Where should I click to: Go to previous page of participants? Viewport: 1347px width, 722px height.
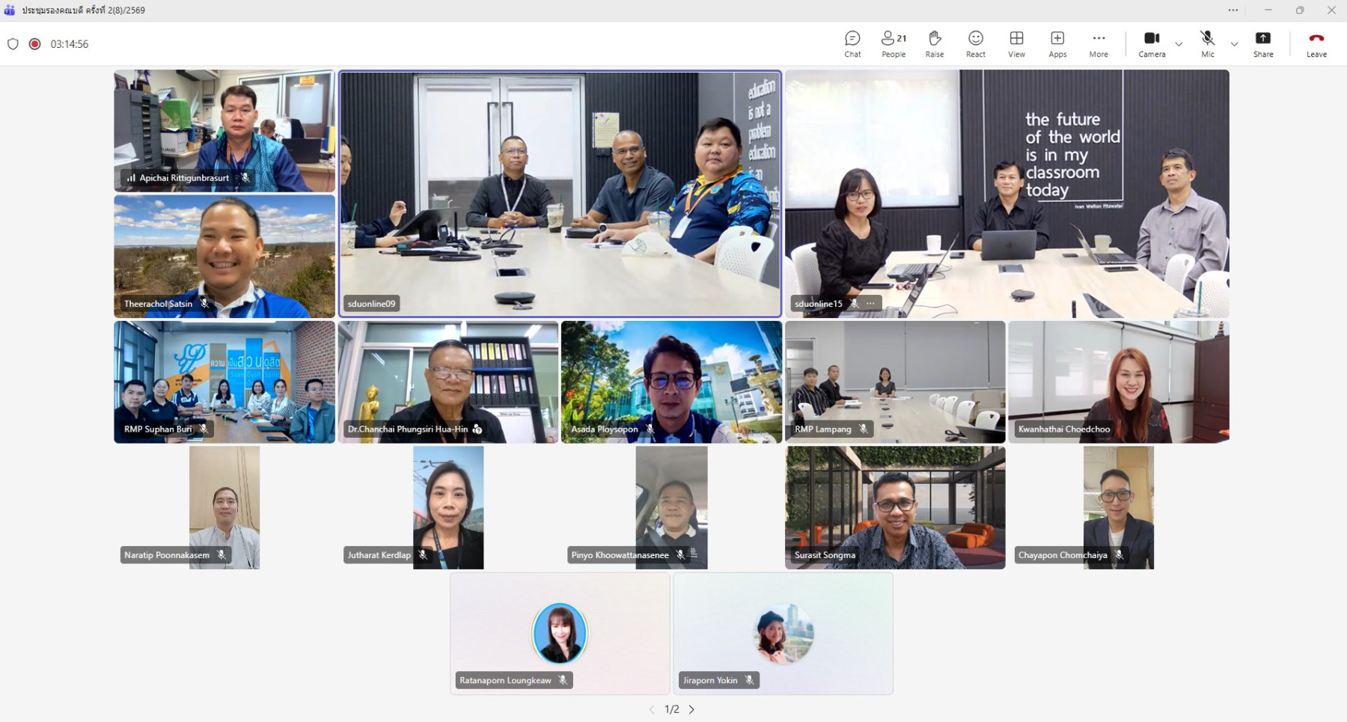[x=652, y=709]
